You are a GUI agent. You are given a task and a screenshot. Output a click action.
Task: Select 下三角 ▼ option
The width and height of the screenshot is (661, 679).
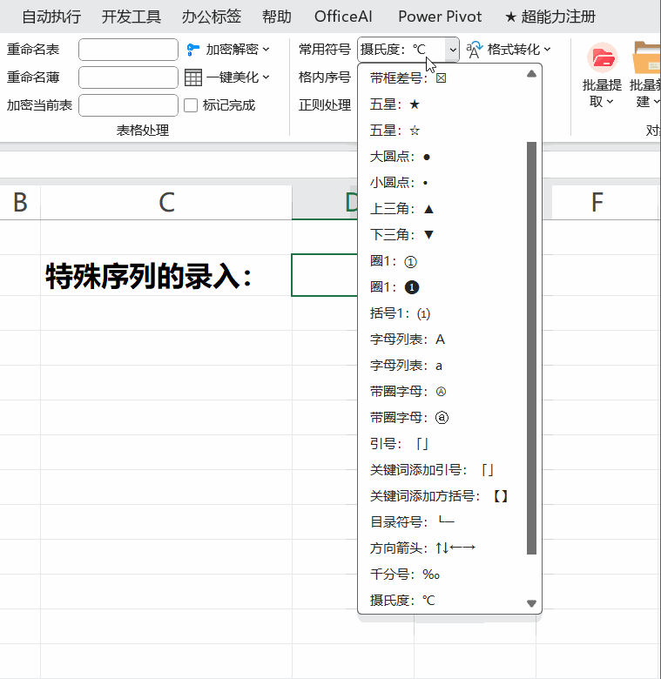point(442,235)
